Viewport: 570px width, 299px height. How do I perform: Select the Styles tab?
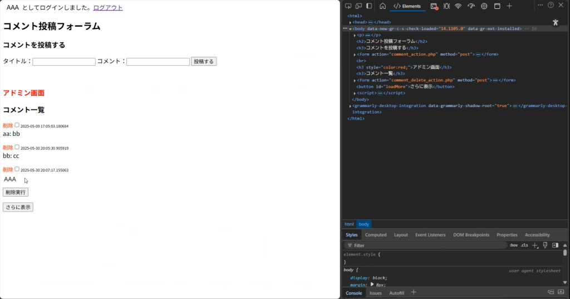tap(352, 235)
